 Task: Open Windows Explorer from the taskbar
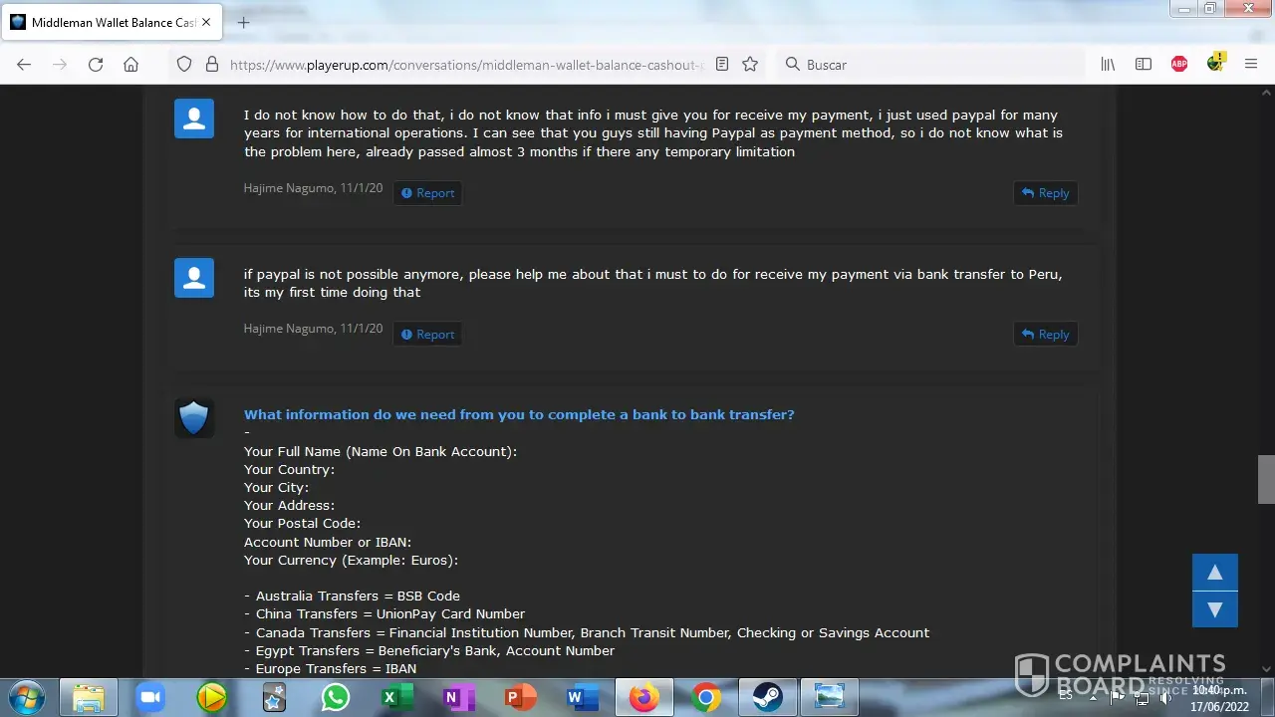point(89,697)
